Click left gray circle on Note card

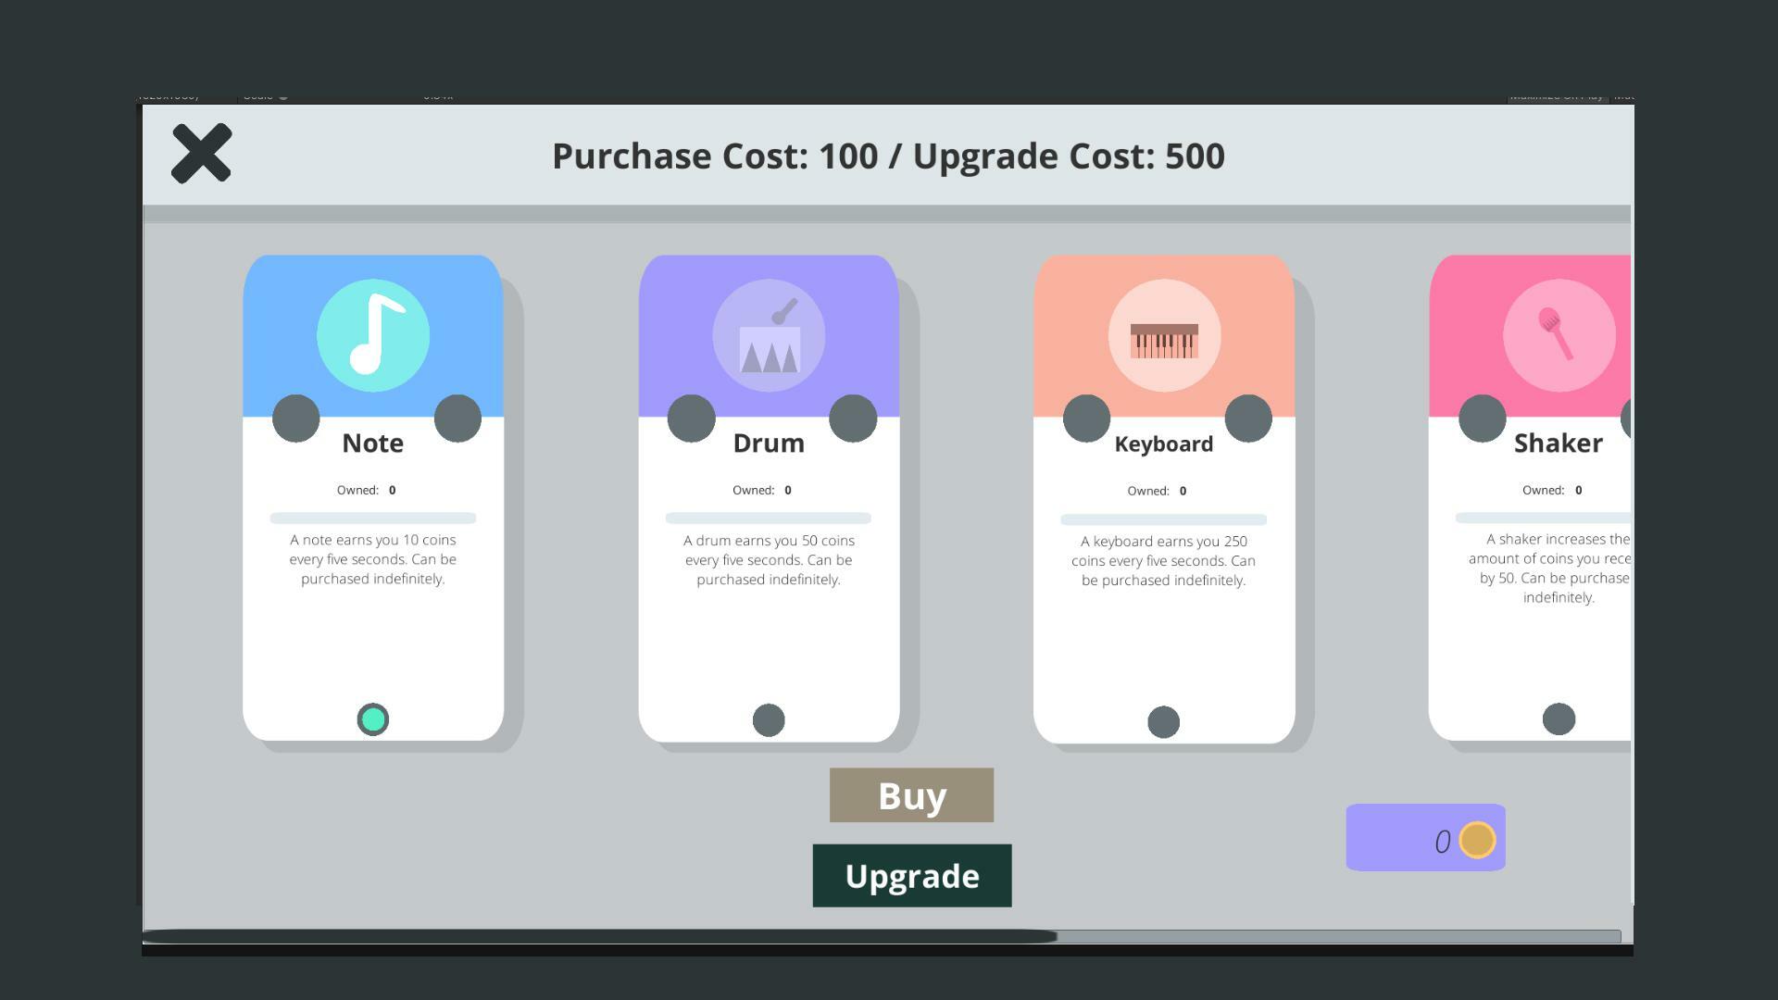click(x=296, y=419)
